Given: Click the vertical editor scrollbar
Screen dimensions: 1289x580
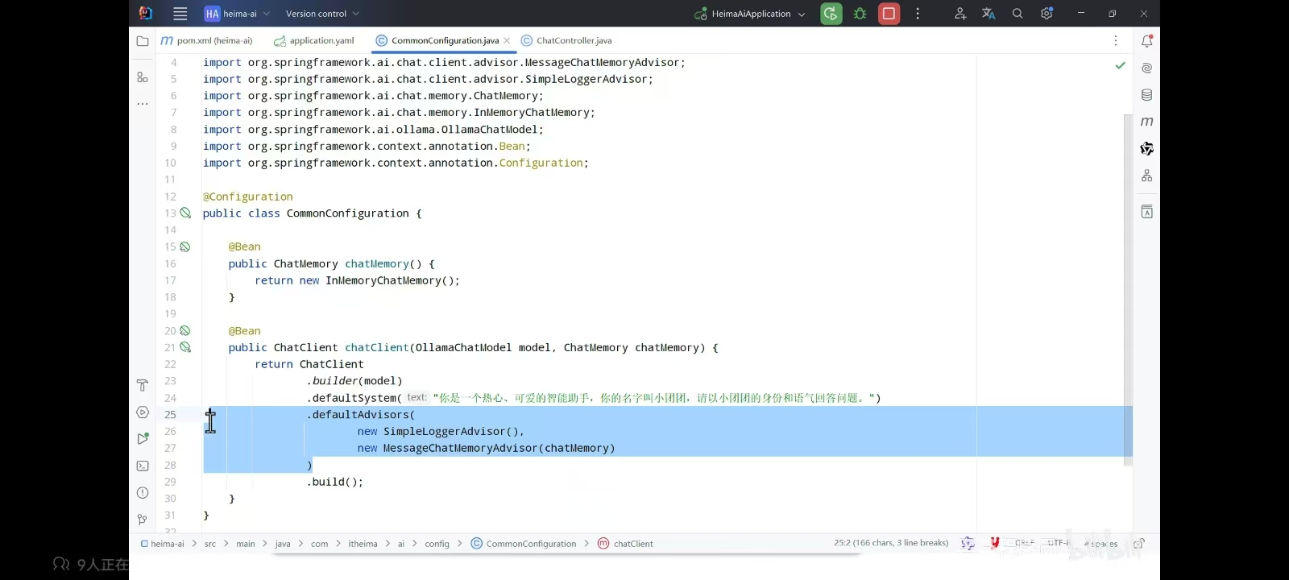Looking at the screenshot, I should 1128,290.
